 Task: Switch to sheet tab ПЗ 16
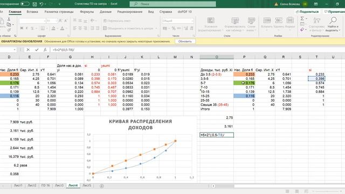click(45, 185)
